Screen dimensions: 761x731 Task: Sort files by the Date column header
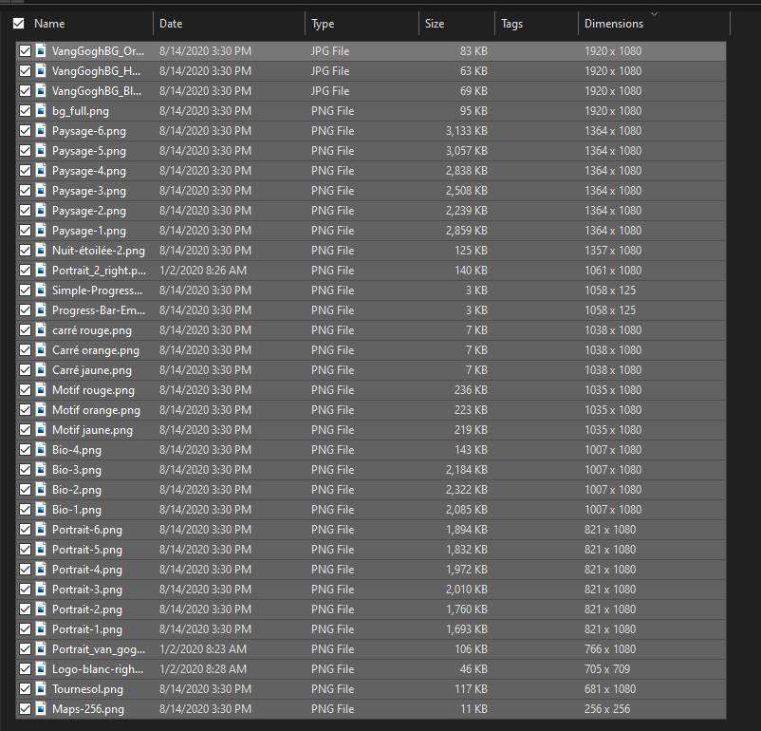pyautogui.click(x=171, y=24)
